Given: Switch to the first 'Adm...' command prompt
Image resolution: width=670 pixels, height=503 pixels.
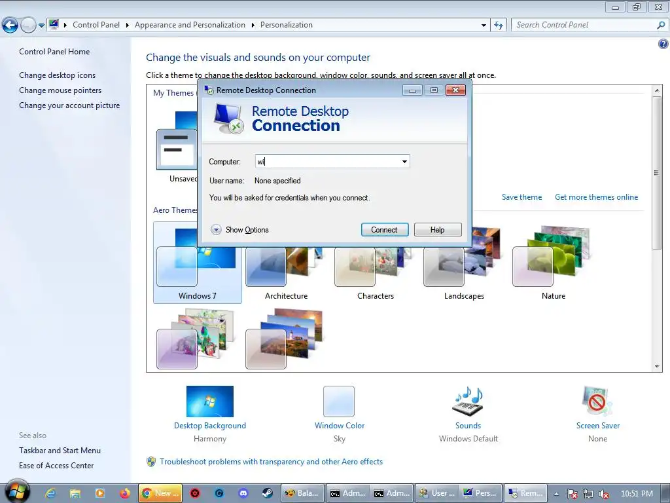Looking at the screenshot, I should coord(347,493).
